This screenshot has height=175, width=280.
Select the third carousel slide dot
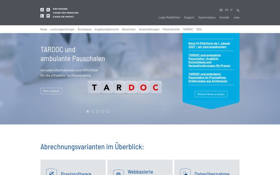(x=98, y=112)
